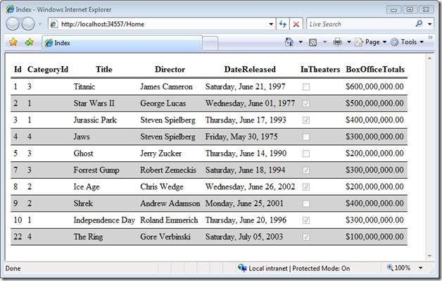Open the Page menu
This screenshot has height=281, width=442.
pos(370,42)
